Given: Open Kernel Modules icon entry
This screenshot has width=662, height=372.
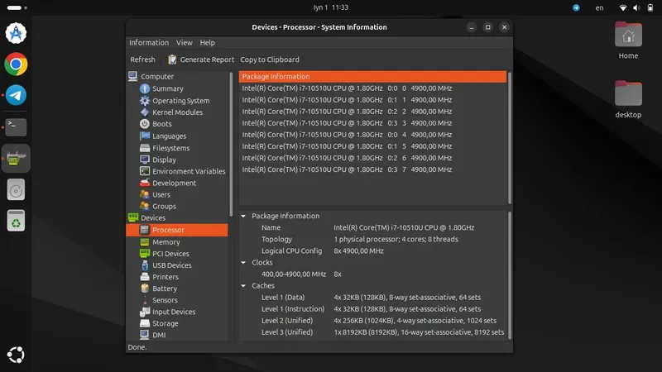Looking at the screenshot, I should (144, 112).
